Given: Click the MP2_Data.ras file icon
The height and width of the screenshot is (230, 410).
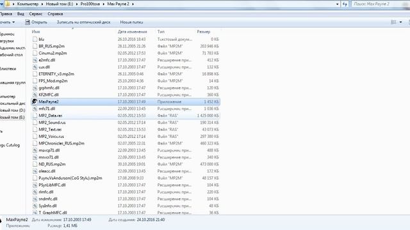Looking at the screenshot, I should (35, 116).
